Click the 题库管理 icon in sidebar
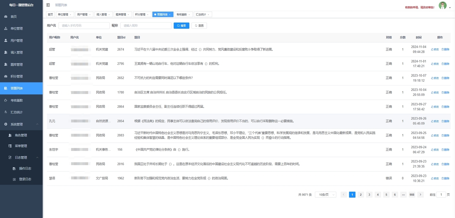Image resolution: width=455 pixels, height=218 pixels. 6,64
